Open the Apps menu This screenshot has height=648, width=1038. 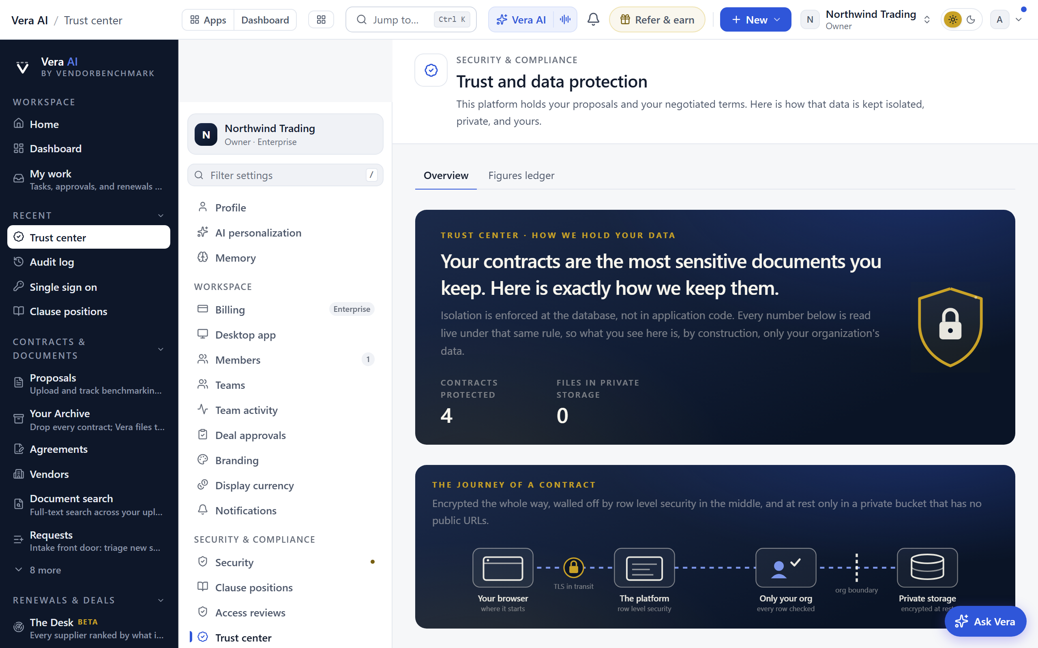pos(208,20)
